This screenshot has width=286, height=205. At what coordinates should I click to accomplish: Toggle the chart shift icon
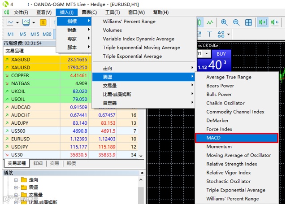[x=275, y=22]
